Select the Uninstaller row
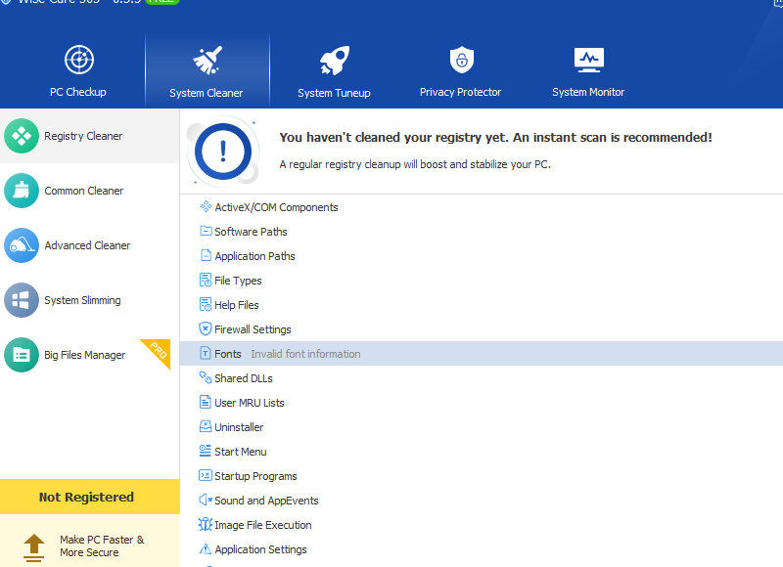Viewport: 783px width, 567px height. pyautogui.click(x=482, y=427)
